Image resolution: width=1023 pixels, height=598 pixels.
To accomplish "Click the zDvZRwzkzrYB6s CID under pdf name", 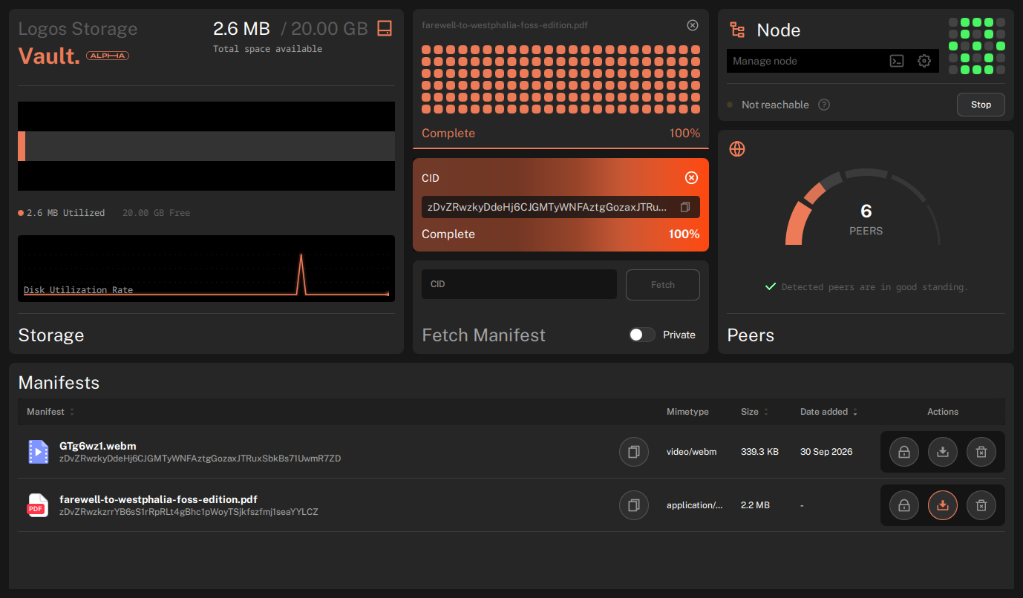I will coord(189,512).
